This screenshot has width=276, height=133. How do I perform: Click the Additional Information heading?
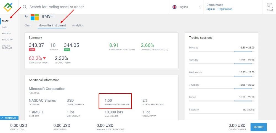tap(44, 80)
